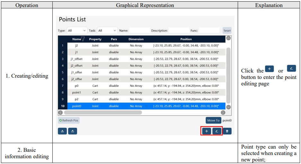Click the import points download icon
301x164 pixels.
[62, 131]
